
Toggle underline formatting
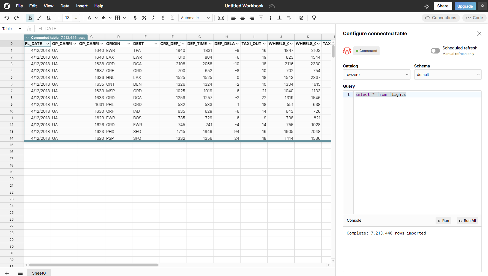(49, 18)
